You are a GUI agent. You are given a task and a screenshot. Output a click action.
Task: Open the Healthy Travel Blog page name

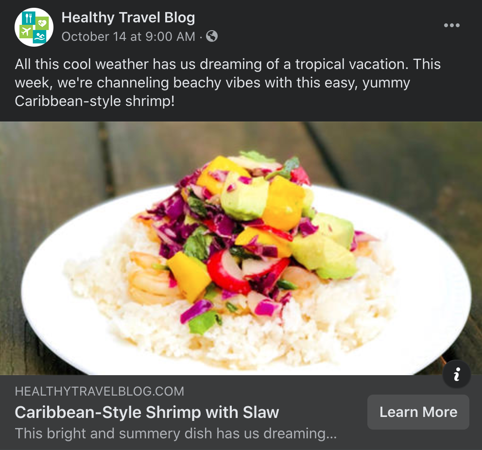tap(128, 17)
